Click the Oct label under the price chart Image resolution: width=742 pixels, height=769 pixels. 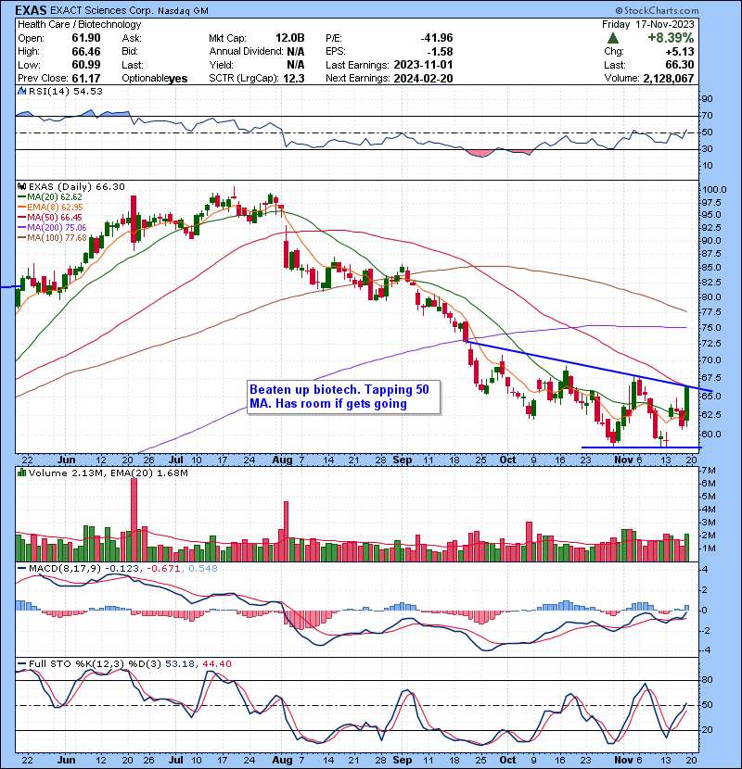tap(507, 460)
